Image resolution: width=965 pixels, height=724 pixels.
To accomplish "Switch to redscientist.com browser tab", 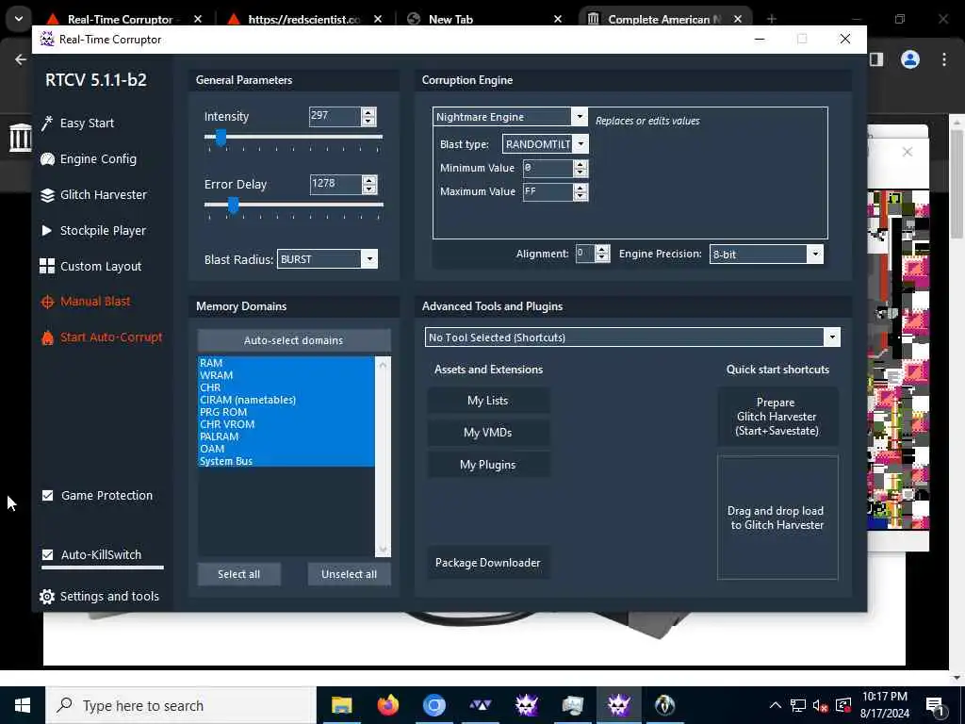I will tap(304, 19).
